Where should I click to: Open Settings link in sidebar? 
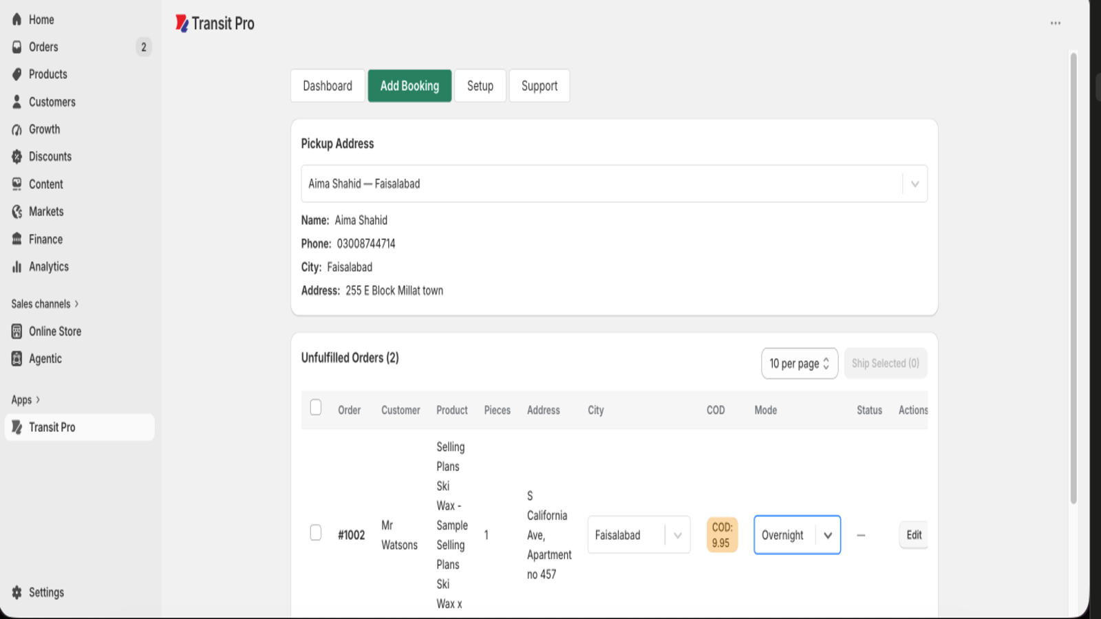(46, 592)
